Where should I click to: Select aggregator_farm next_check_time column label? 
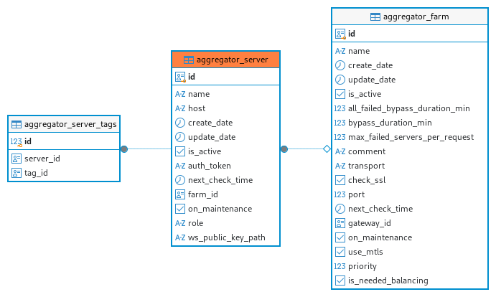click(380, 209)
